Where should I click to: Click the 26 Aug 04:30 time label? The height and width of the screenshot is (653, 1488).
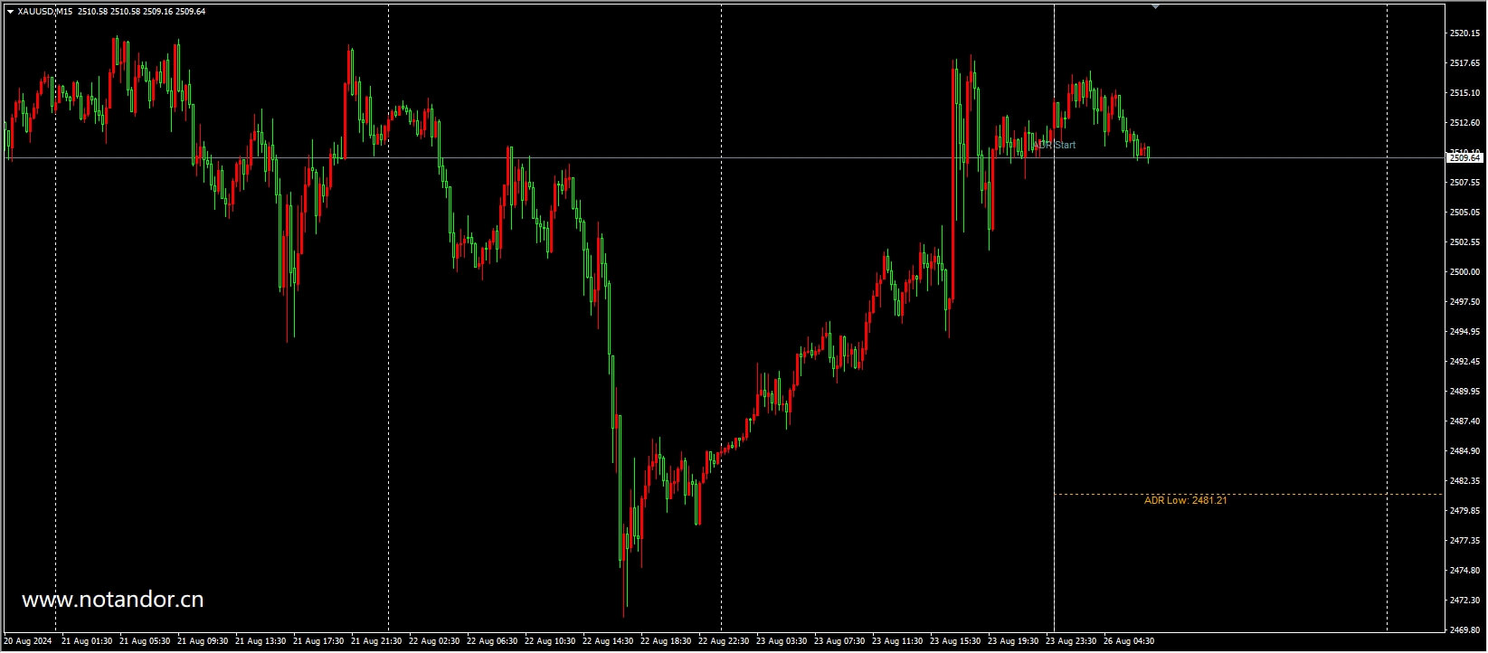click(x=1129, y=641)
